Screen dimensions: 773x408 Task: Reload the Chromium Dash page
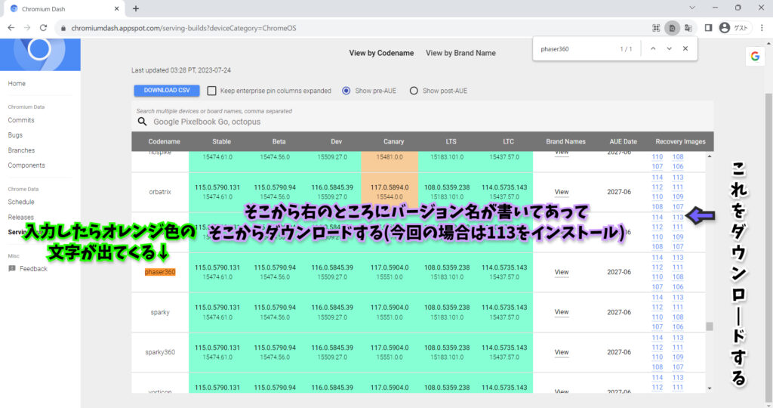click(x=44, y=27)
